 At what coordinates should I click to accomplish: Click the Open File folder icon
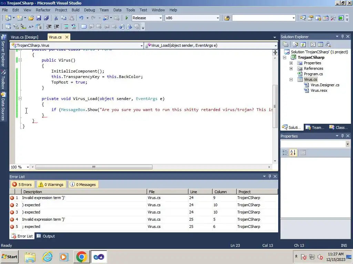(x=31, y=18)
